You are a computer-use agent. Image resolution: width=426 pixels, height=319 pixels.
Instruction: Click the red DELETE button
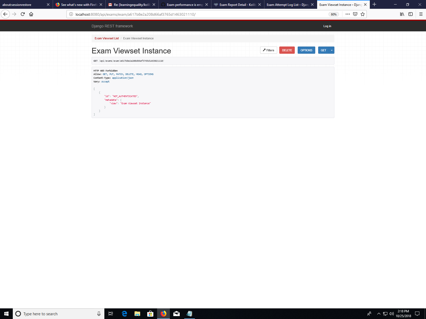[287, 50]
